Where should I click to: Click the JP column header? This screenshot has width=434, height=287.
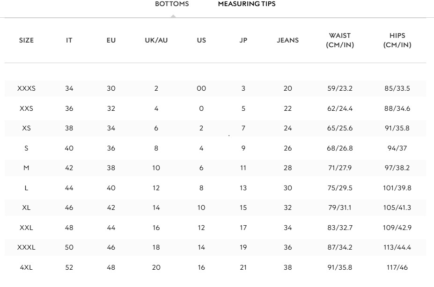pyautogui.click(x=243, y=41)
